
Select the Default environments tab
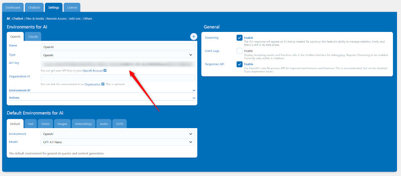tap(15, 124)
